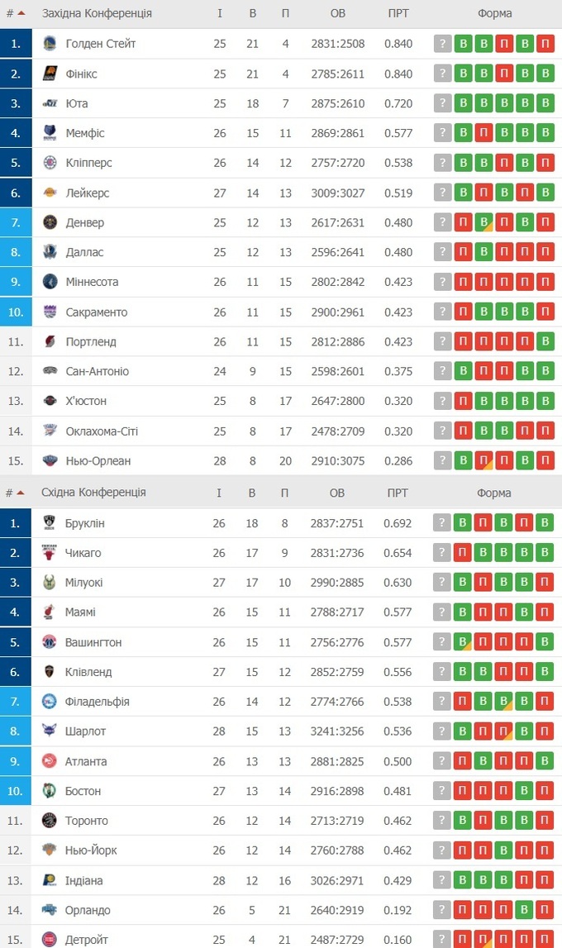Click the Golden State Warriors team logo

[50, 44]
